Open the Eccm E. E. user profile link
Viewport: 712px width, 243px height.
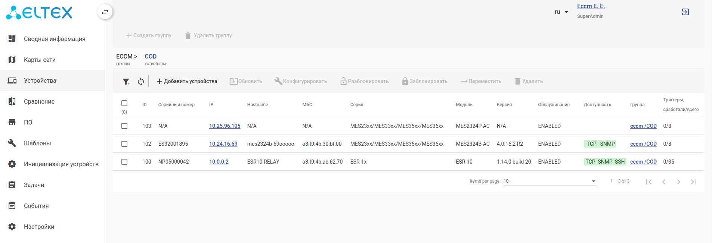click(591, 6)
